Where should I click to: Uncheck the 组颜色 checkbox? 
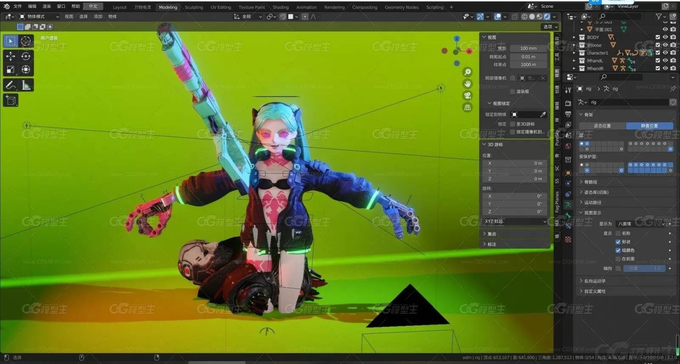pyautogui.click(x=618, y=250)
